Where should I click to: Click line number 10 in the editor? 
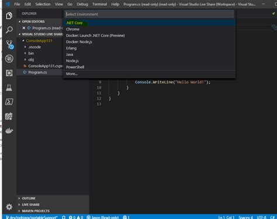(99, 88)
